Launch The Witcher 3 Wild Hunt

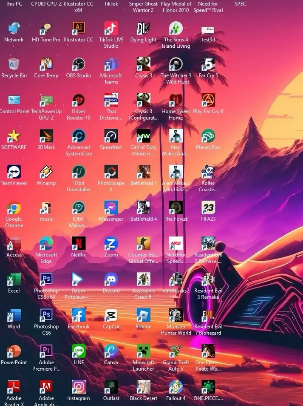tap(176, 64)
